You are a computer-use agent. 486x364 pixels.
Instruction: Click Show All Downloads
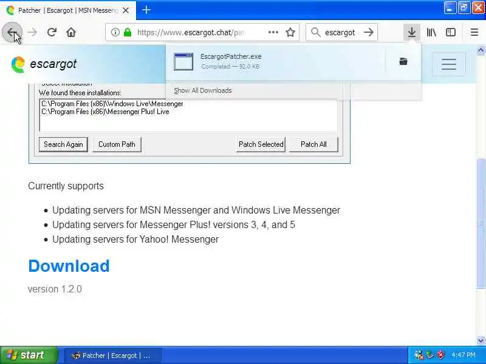point(203,90)
